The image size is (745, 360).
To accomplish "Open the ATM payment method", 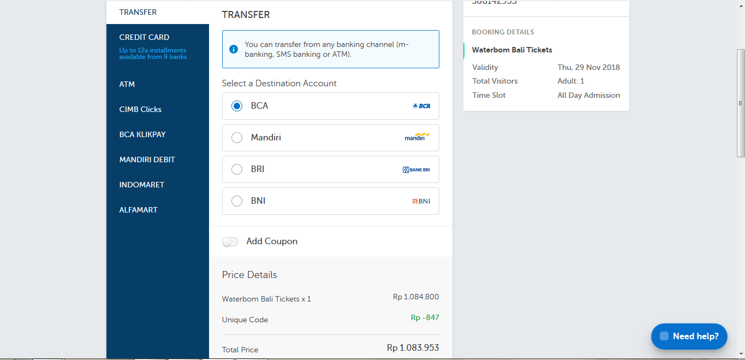I will pos(127,84).
